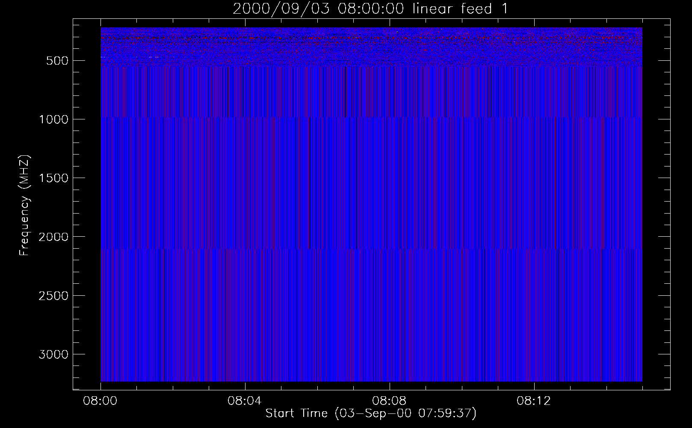Click the 08:12 time tick label
Screen dimensions: 692x428
[x=534, y=401]
